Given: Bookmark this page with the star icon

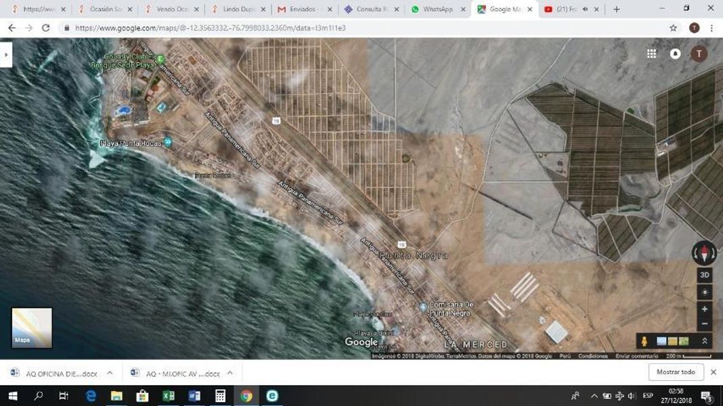Looking at the screenshot, I should 673,28.
